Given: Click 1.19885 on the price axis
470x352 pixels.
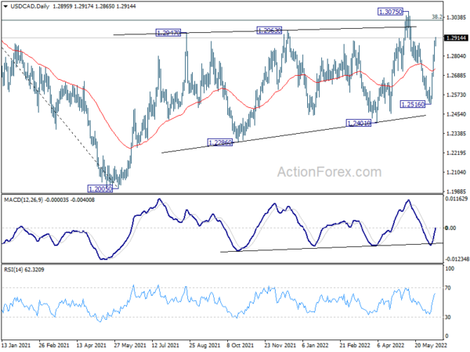Looking at the screenshot, I should tap(456, 192).
